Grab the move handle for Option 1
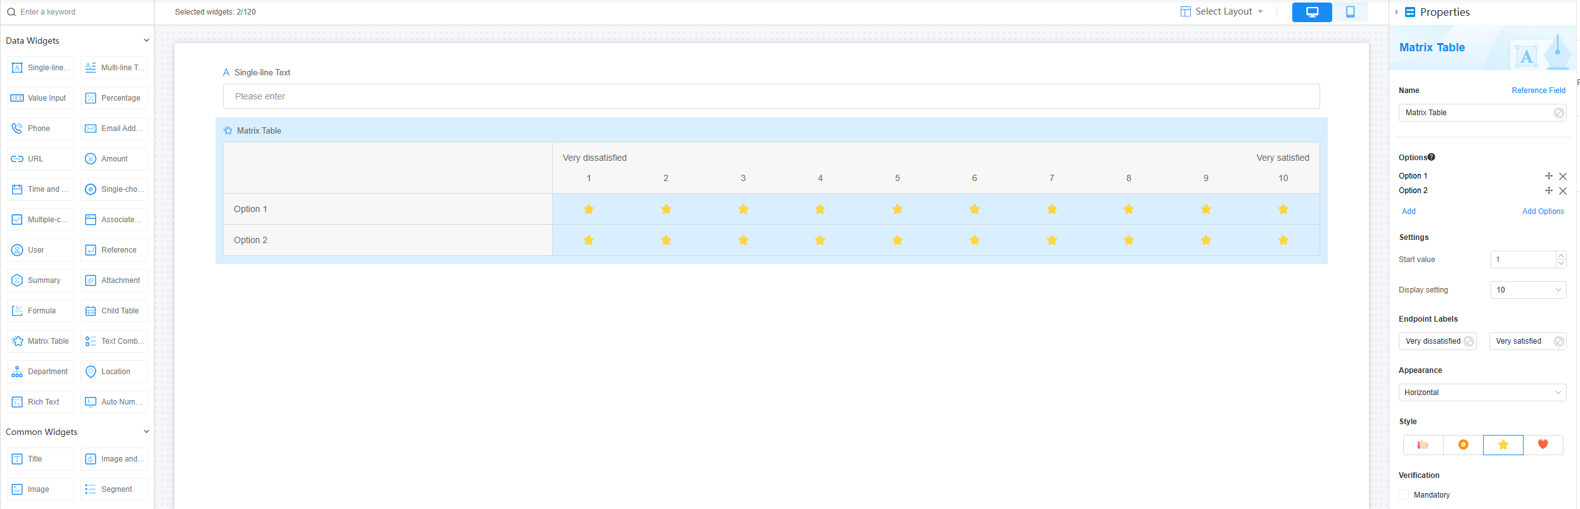The image size is (1580, 509). tap(1548, 176)
